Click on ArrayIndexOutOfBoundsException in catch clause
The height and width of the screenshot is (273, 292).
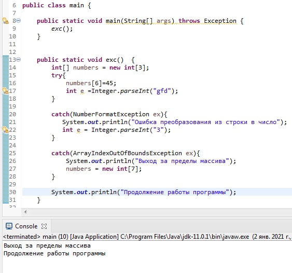point(128,153)
